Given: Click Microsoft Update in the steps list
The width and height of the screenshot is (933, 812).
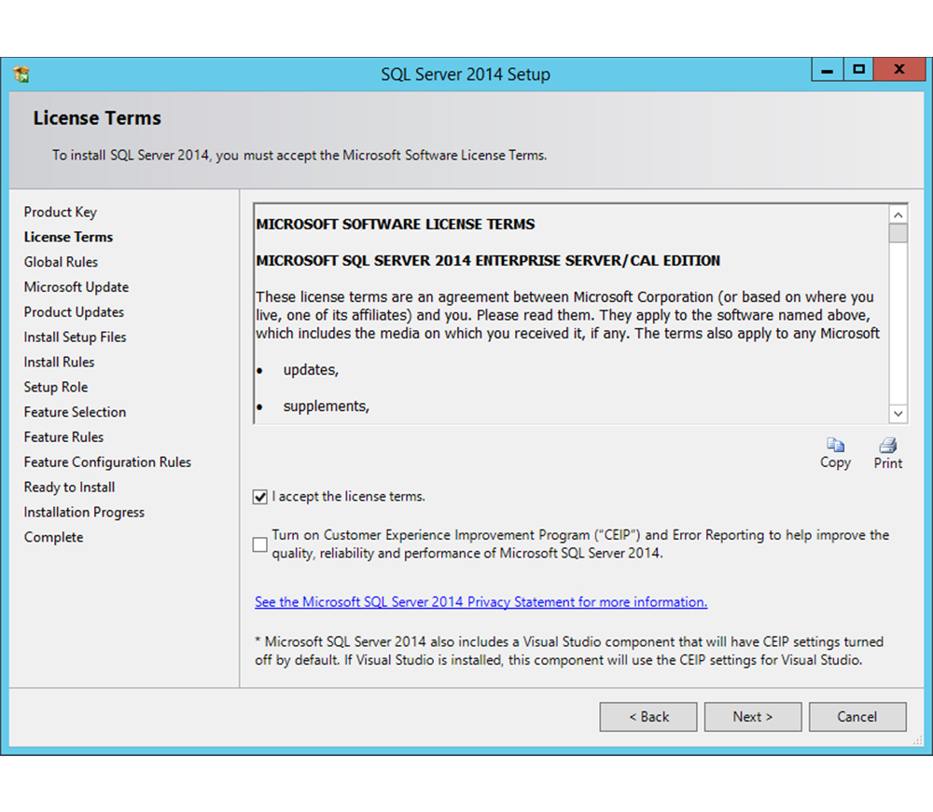Looking at the screenshot, I should pos(77,287).
